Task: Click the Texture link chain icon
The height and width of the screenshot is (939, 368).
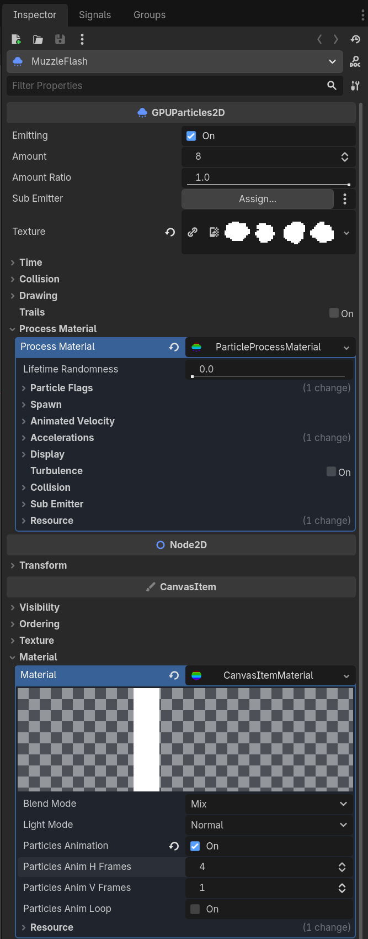Action: (193, 232)
